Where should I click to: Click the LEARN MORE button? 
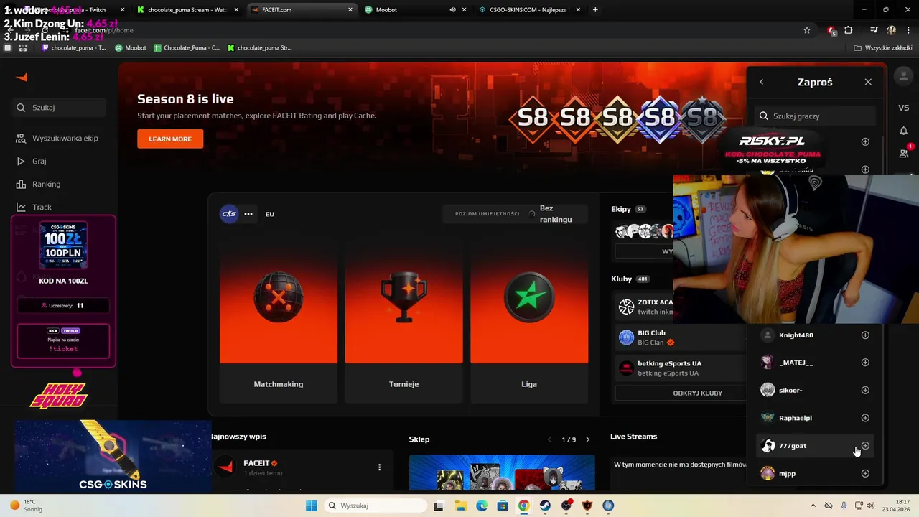(x=170, y=139)
